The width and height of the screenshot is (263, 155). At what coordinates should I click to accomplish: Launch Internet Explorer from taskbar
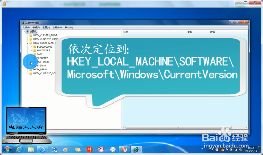click(19, 149)
